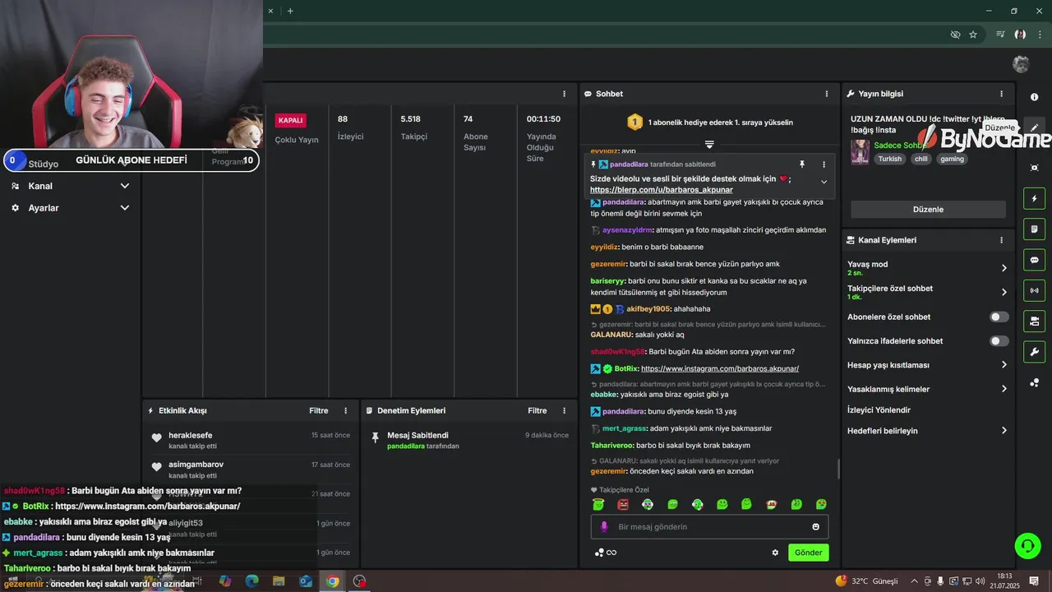Open Edge from the Windows taskbar
The height and width of the screenshot is (592, 1052).
click(251, 581)
